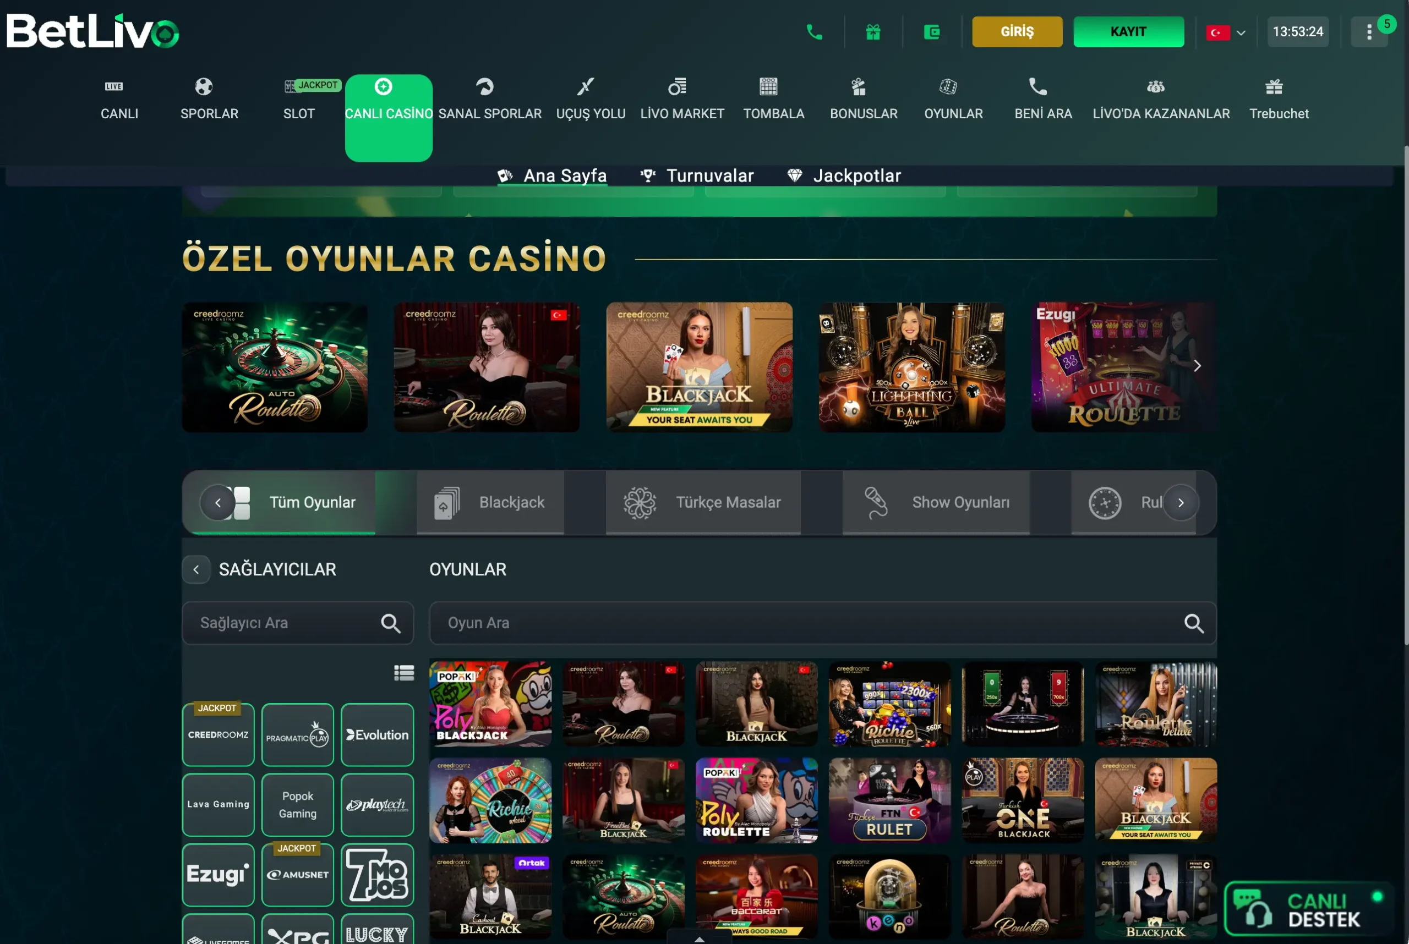Open Poly Blackjack game
Screen dimensions: 1409x944
pos(490,704)
